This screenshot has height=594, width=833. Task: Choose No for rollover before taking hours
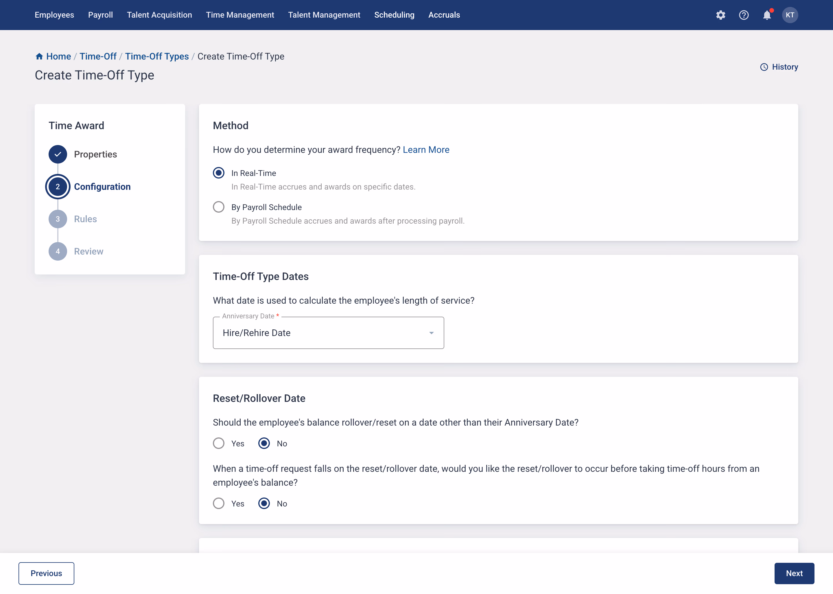(264, 503)
